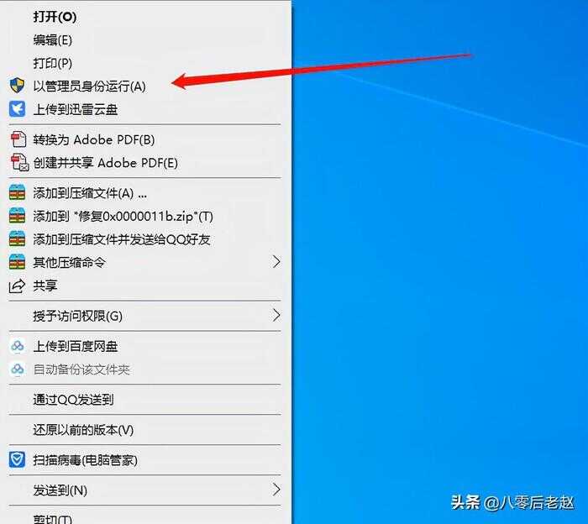Viewport: 588px width, 524px height.
Task: Click the Baidu Netdisk upload icon
Action: click(x=18, y=346)
